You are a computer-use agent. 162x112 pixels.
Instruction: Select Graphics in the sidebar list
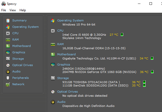click(19, 52)
